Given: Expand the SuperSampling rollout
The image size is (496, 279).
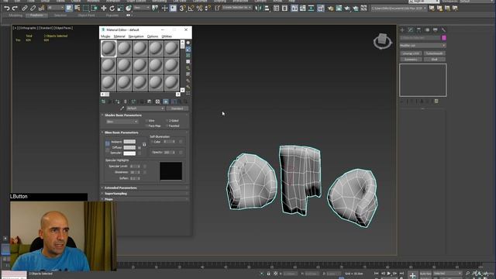Looking at the screenshot, I should click(x=115, y=194).
